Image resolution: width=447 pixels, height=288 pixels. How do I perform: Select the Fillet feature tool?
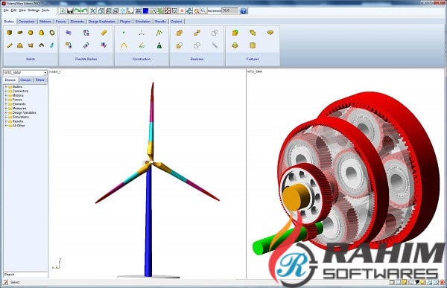[235, 33]
